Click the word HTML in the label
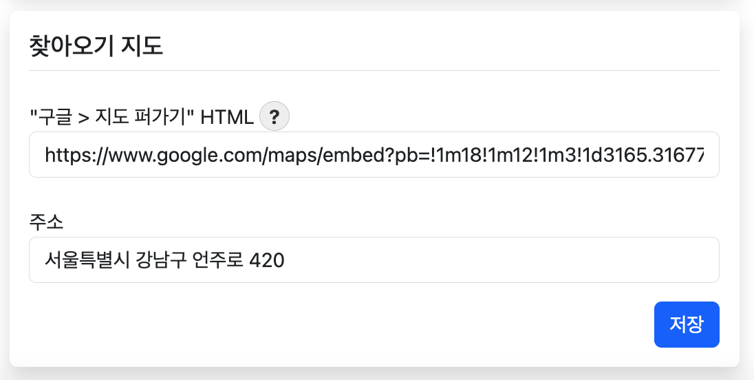This screenshot has height=380, width=754. [227, 116]
